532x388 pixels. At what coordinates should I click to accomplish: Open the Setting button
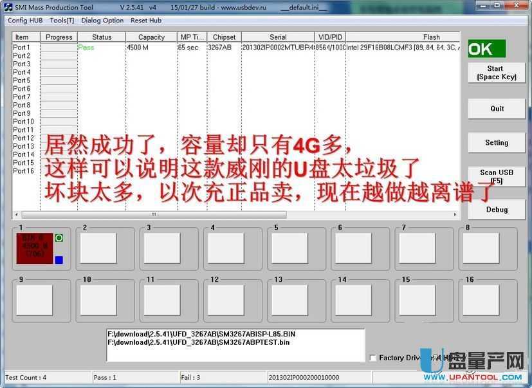pos(497,143)
